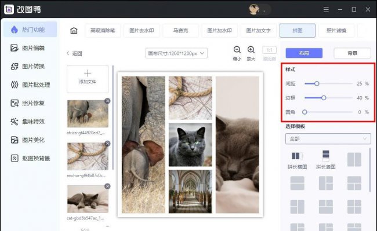Viewport: 377px width, 231px height.
Task: Open 图片转换 in the sidebar
Action: click(x=27, y=66)
